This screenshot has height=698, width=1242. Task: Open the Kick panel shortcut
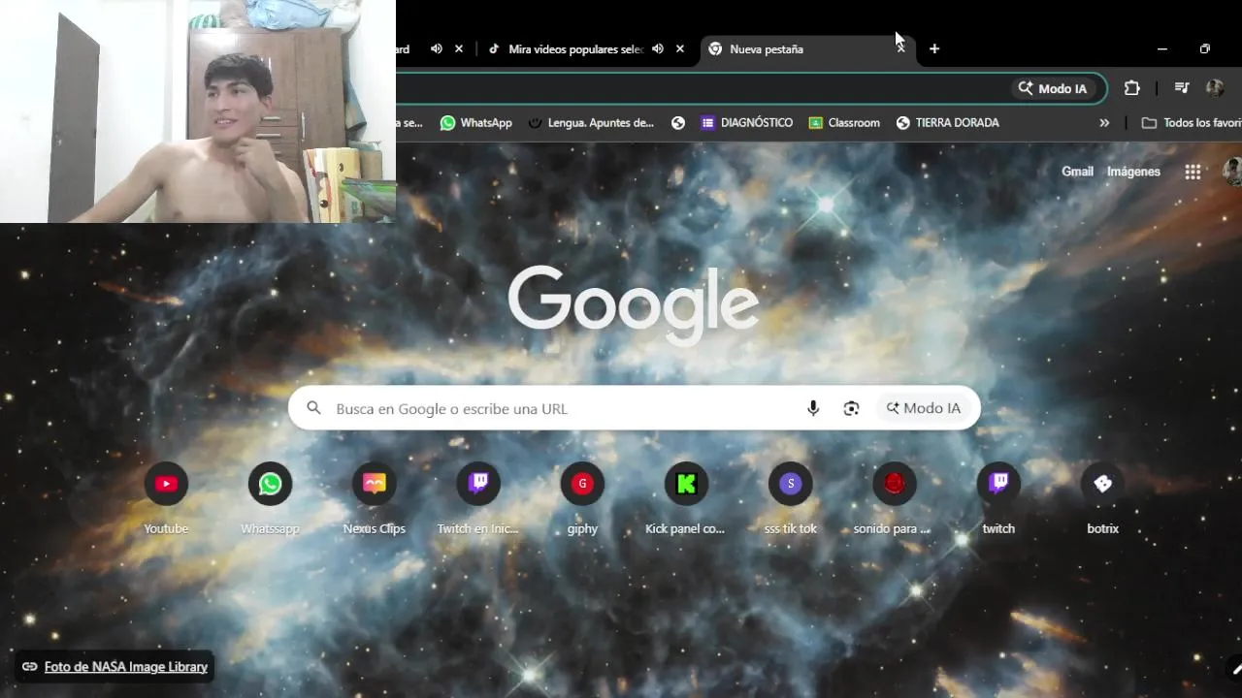(686, 484)
